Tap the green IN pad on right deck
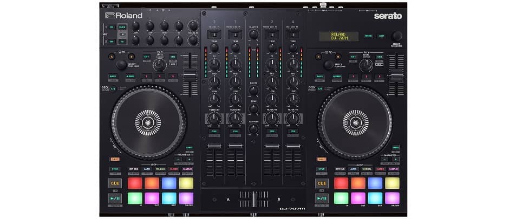 pos(341,199)
